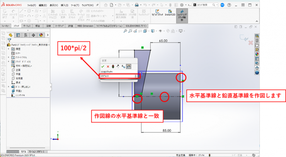Click the red X cancel icon in the Modify dialog
The height and width of the screenshot is (157, 286).
click(x=108, y=67)
